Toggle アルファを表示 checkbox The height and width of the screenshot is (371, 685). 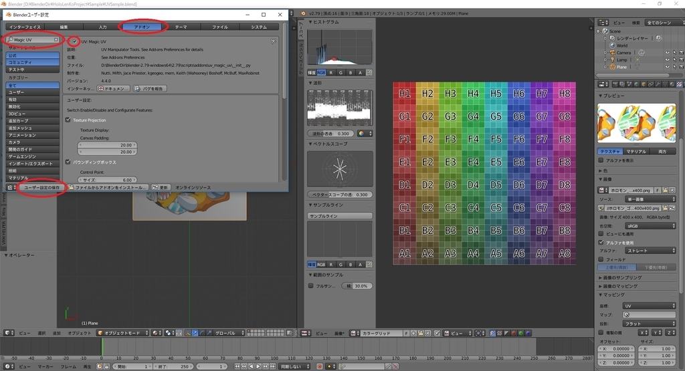(601, 160)
